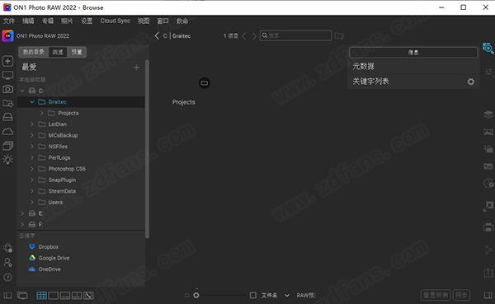
Task: Collapse the C: drive tree node
Action: point(22,91)
